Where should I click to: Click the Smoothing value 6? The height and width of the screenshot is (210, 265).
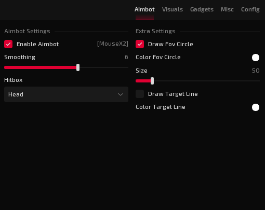tap(126, 57)
